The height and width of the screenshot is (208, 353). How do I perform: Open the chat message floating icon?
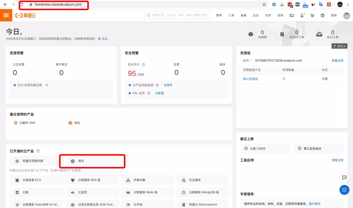click(344, 178)
